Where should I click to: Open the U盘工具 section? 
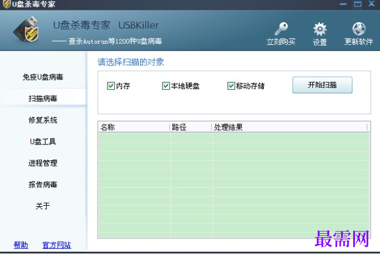43,142
